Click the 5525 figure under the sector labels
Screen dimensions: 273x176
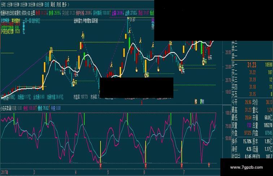pos(17,32)
